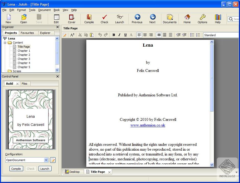Open the Standard paragraph style dropdown
The width and height of the screenshot is (240, 183).
coord(221,35)
